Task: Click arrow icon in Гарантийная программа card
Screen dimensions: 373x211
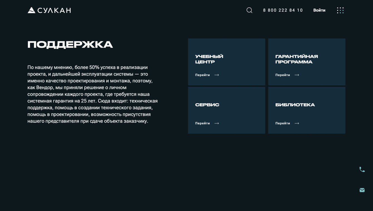Action: [x=297, y=75]
